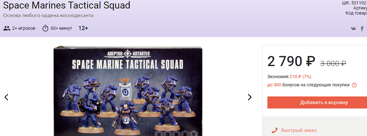Screen dimensions: 367x136
Task: Open the Быстрый заказ link
Action: click(x=299, y=130)
